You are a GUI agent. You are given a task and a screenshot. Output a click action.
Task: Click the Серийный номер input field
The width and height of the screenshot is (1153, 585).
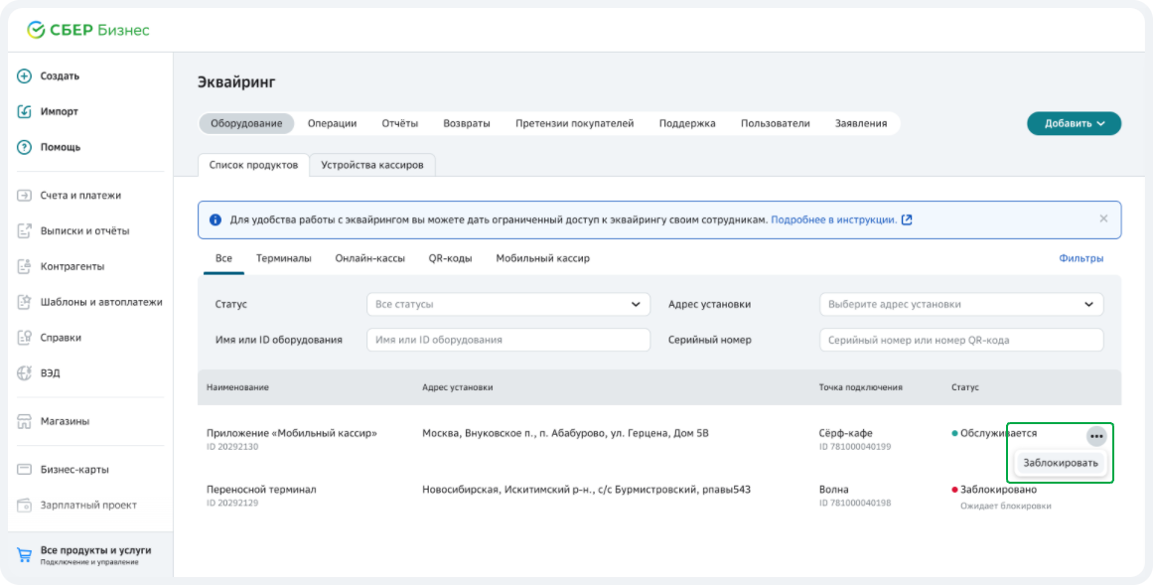click(960, 340)
